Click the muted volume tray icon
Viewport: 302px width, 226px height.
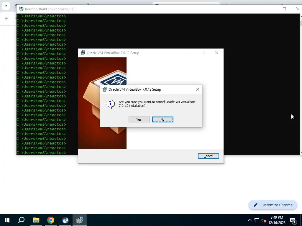(x=264, y=220)
